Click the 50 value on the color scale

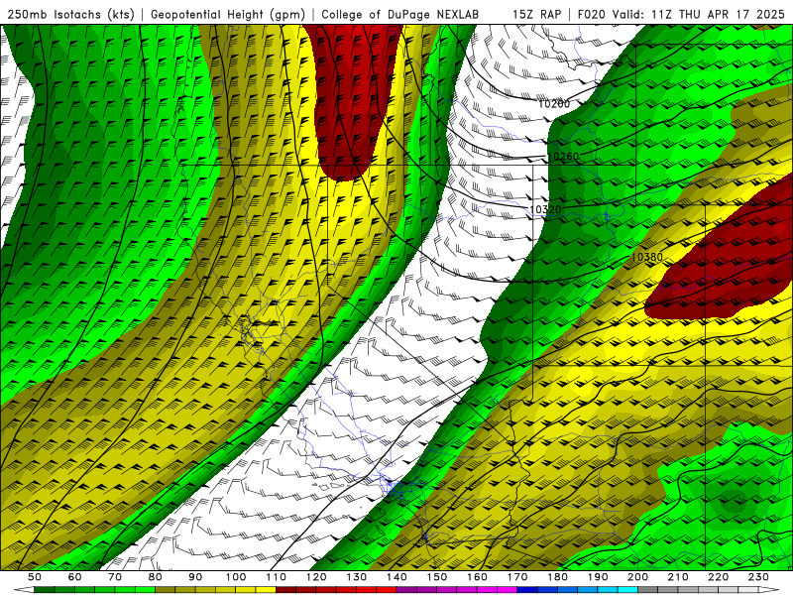click(35, 577)
